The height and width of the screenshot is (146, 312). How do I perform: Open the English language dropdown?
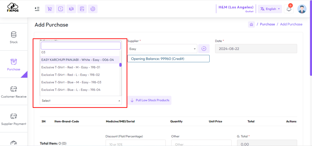270,9
